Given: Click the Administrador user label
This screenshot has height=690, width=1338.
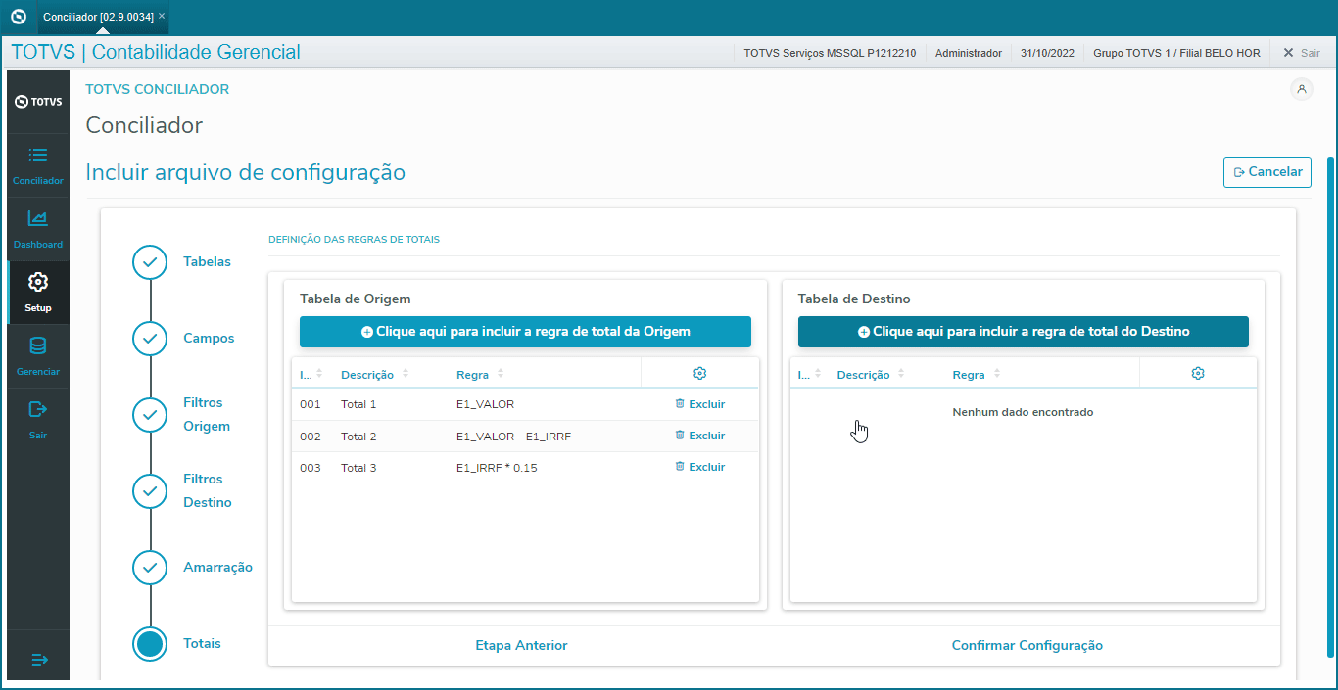Looking at the screenshot, I should (x=969, y=53).
